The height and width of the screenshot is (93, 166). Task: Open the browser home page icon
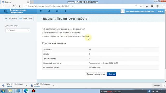pyautogui.click(x=19, y=6)
